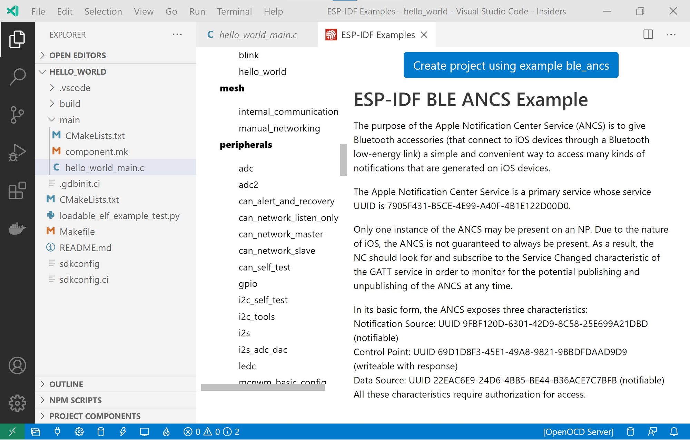The height and width of the screenshot is (440, 690).
Task: Click the examples list vertical scrollbar thumb
Action: 343,160
